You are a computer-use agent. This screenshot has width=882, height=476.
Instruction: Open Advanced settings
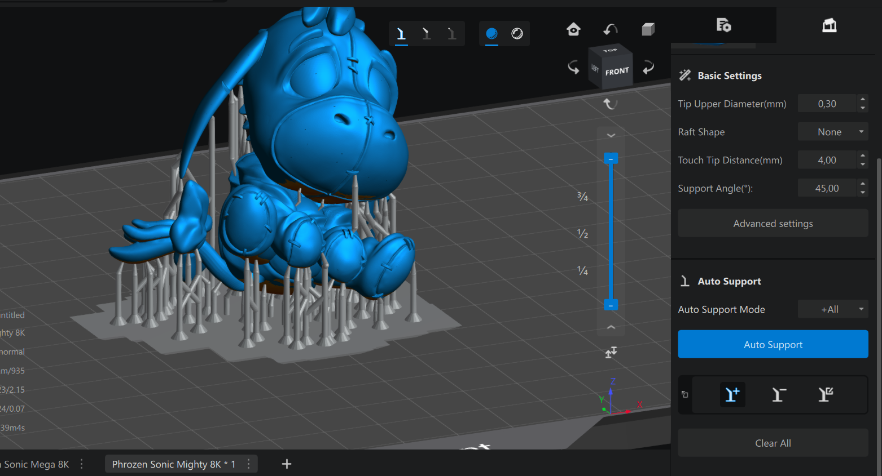click(773, 224)
